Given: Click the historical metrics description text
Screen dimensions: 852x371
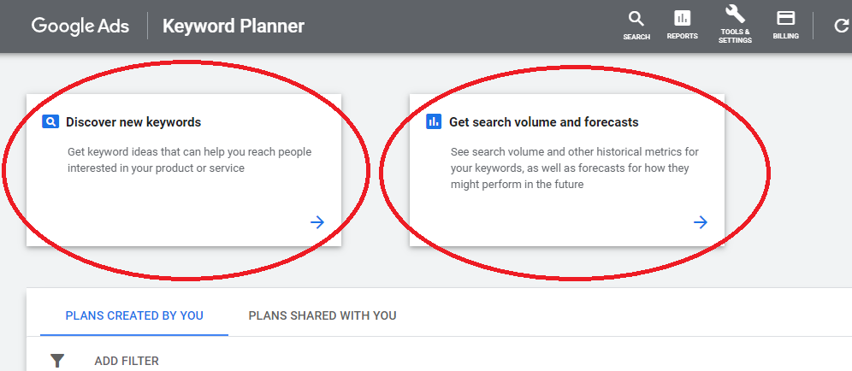Looking at the screenshot, I should point(575,168).
